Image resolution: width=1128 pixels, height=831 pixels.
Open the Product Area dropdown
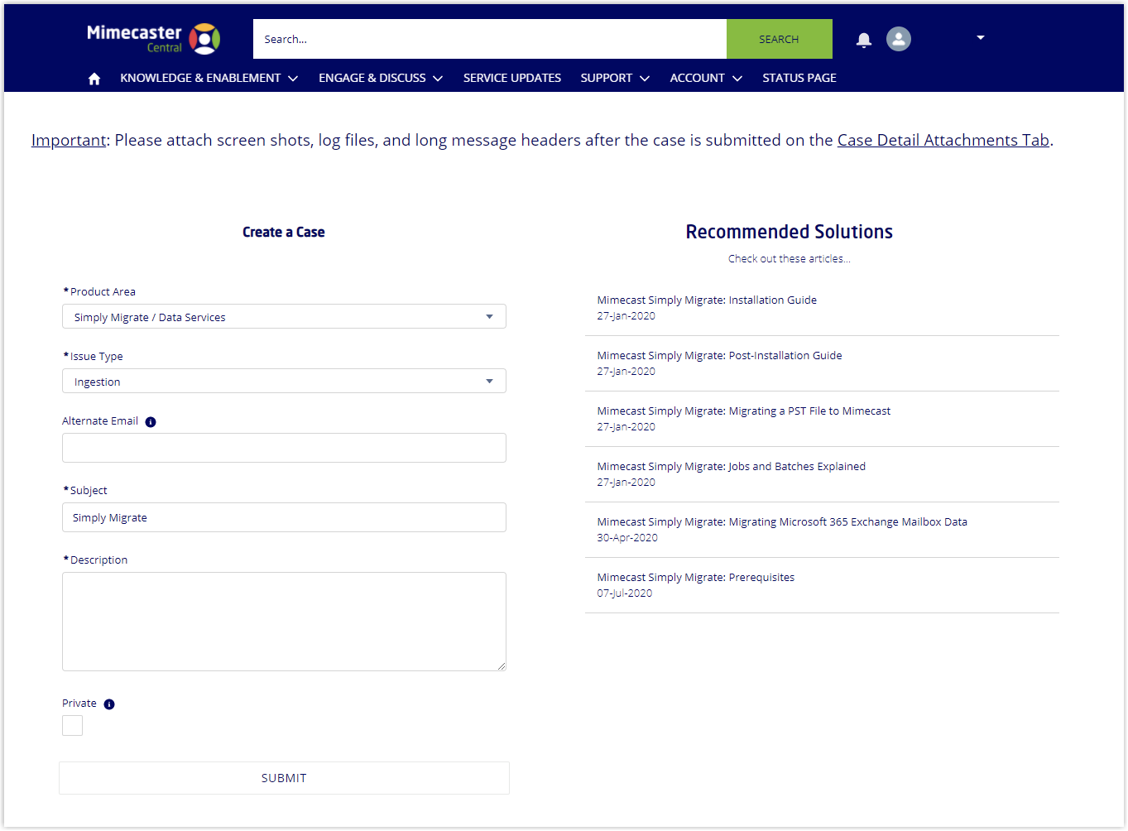pos(284,317)
